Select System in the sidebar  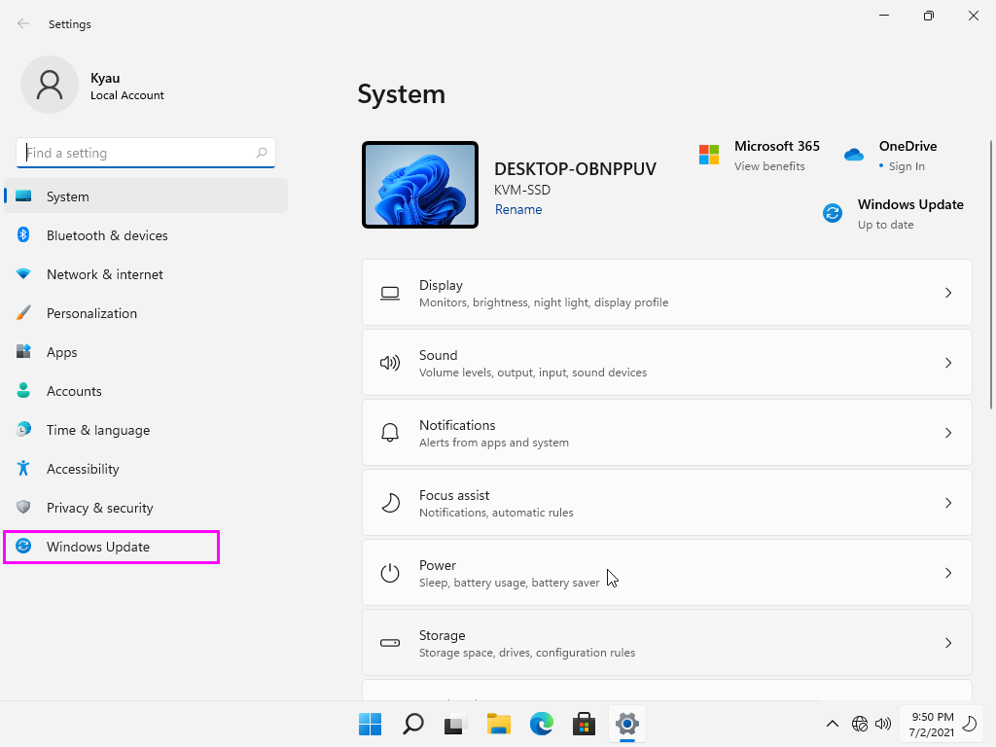pos(146,196)
